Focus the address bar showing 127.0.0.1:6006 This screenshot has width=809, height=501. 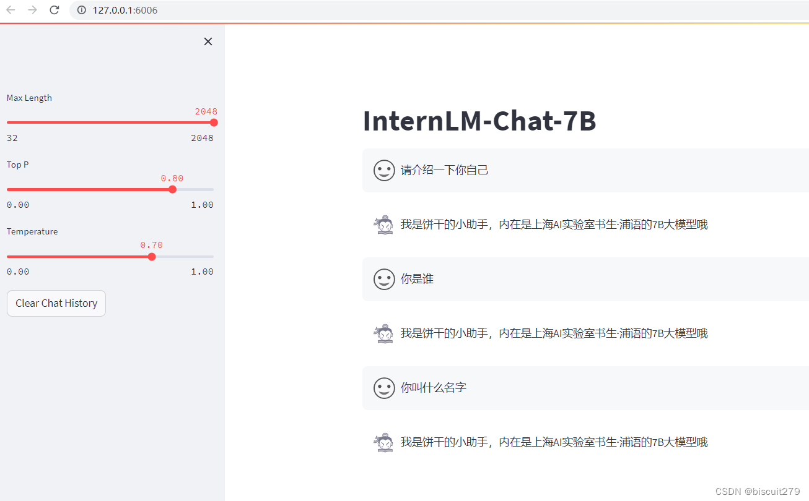point(439,10)
